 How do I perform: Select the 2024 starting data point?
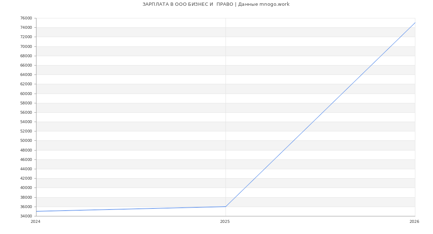pyautogui.click(x=36, y=211)
